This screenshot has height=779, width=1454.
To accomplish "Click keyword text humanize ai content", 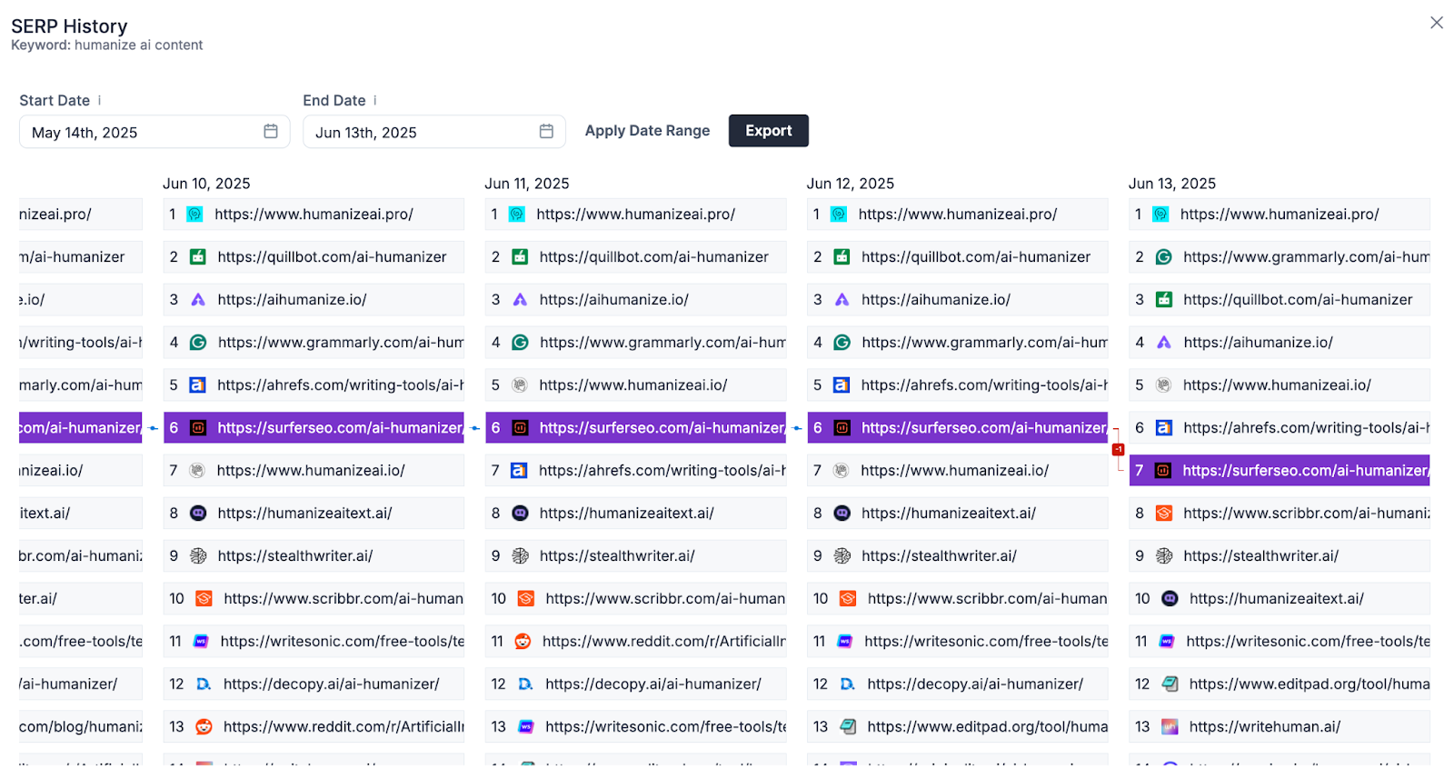I will 139,45.
